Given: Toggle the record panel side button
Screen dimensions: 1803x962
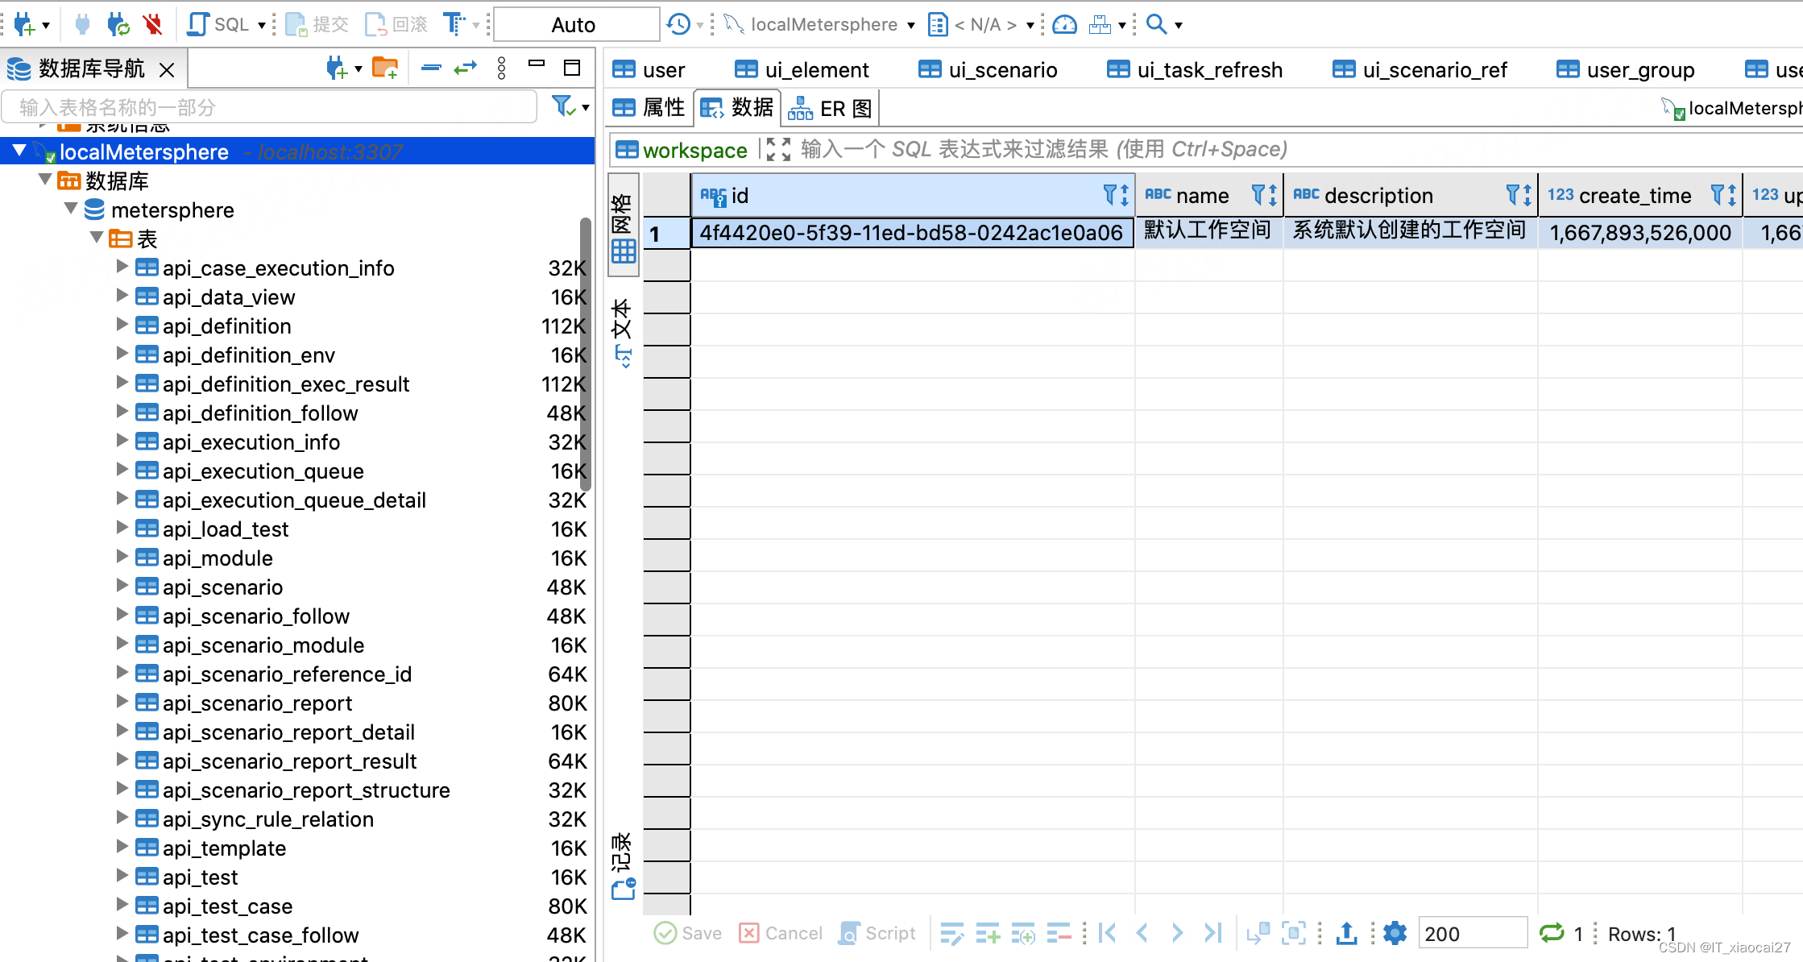Looking at the screenshot, I should pos(624,867).
